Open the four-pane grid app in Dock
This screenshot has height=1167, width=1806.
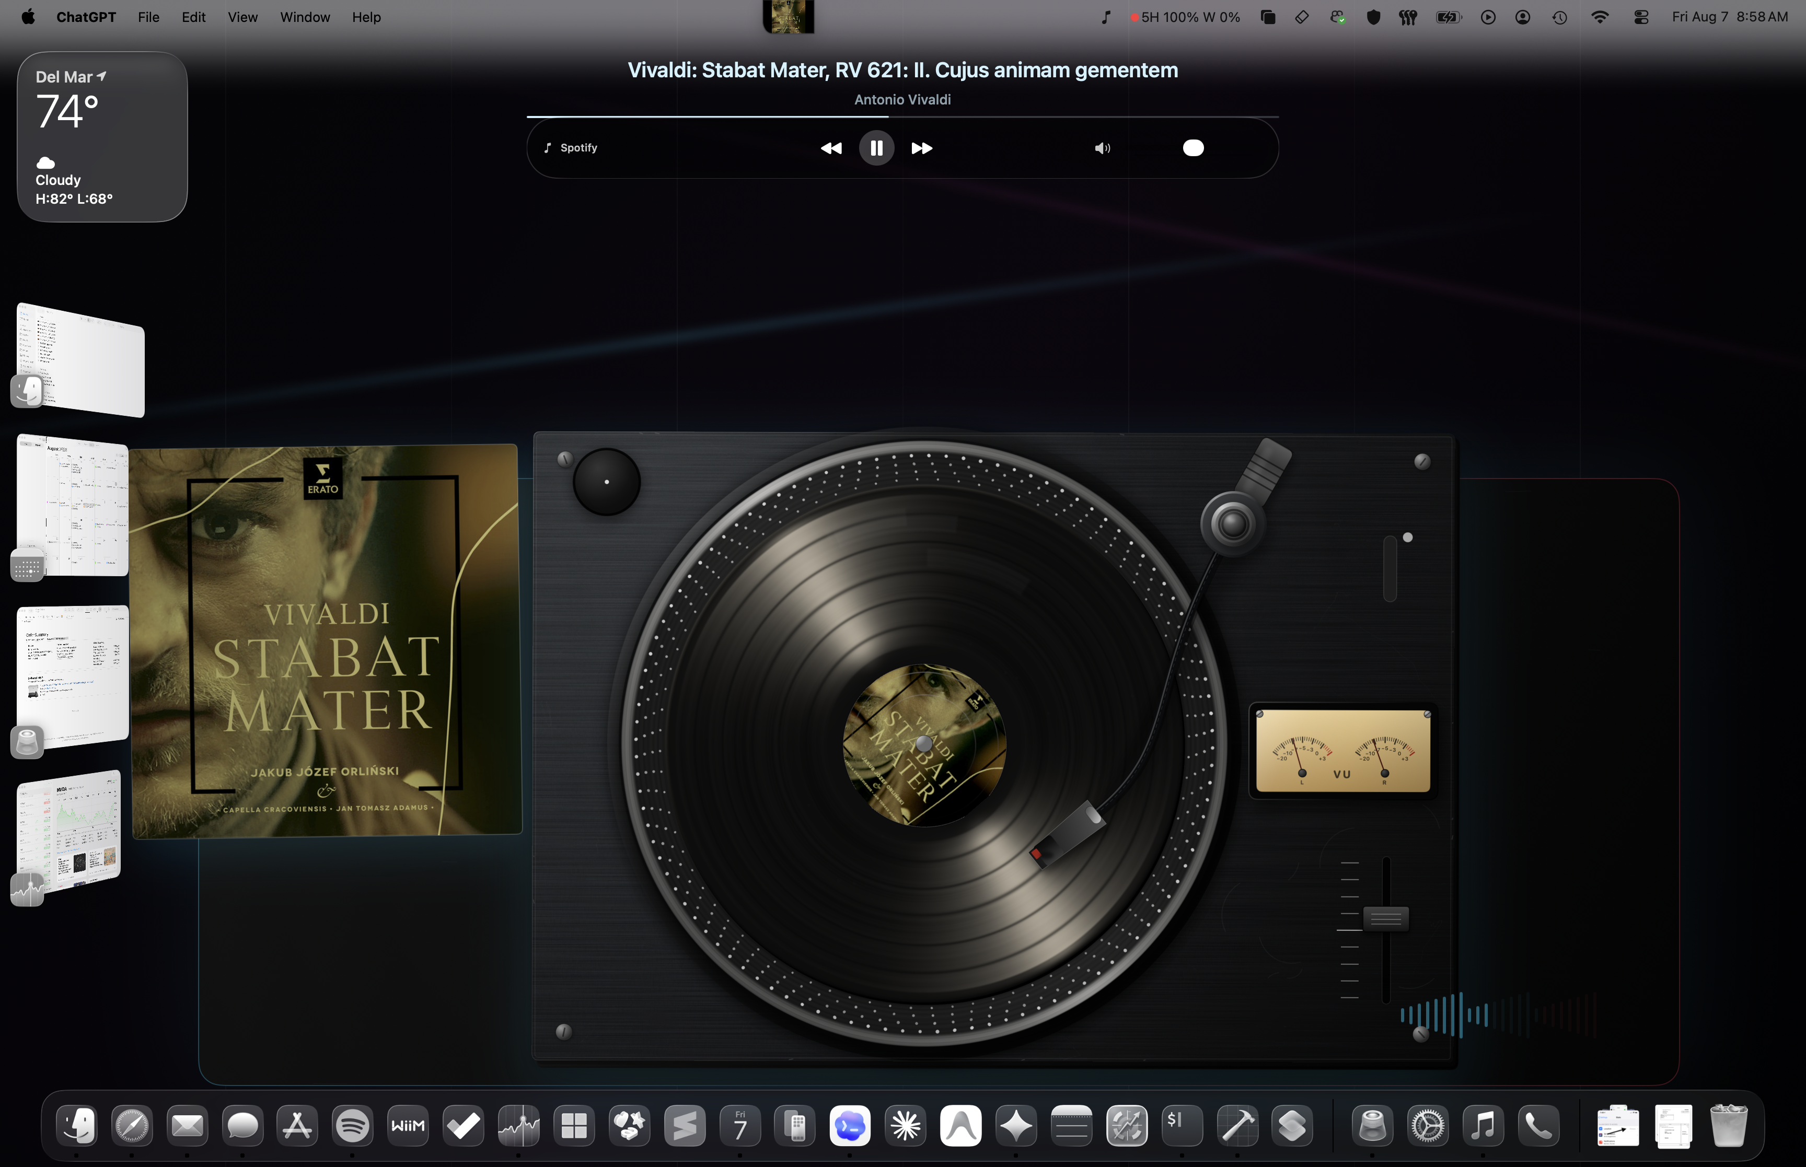coord(574,1126)
